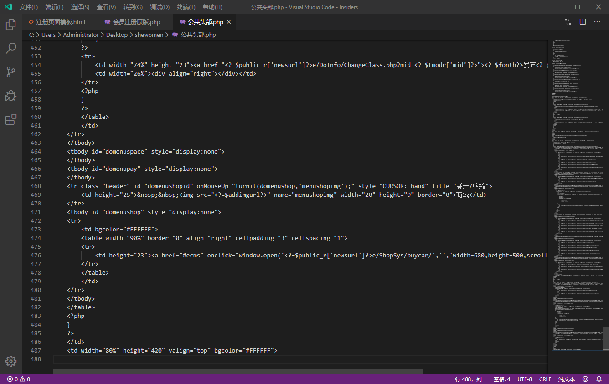Click shewomen in the breadcrumb path
Viewport: 609px width, 384px height.
pos(149,35)
